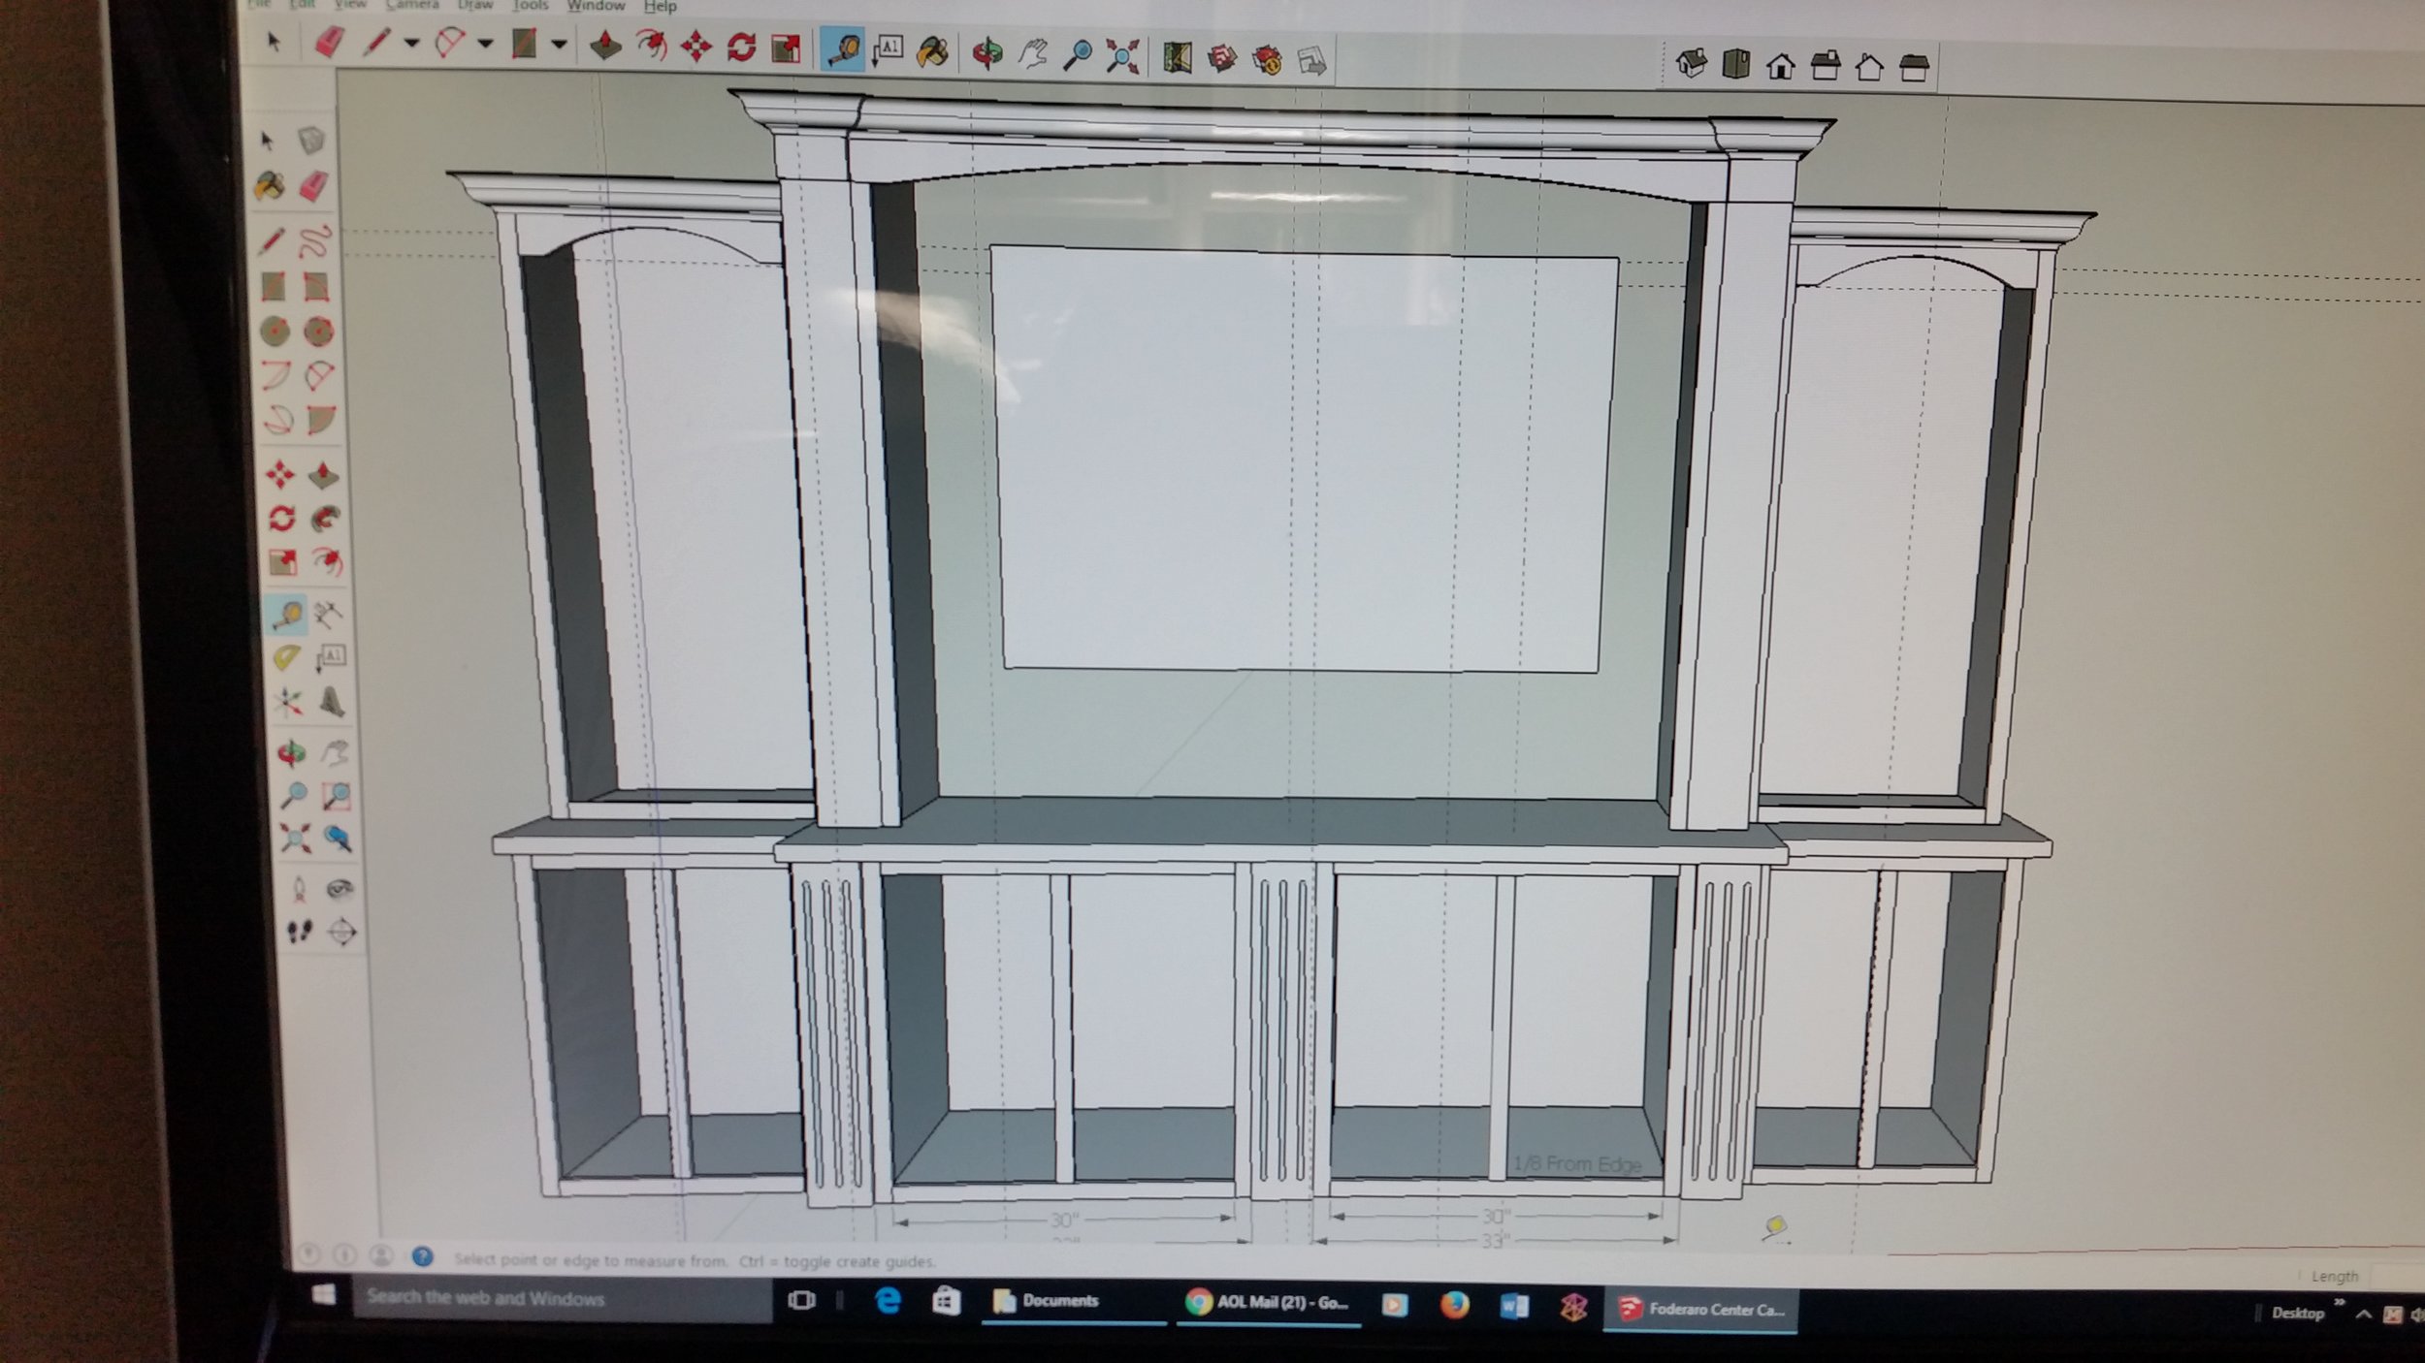The width and height of the screenshot is (2425, 1363).
Task: Click the Add Location map icon
Action: [x=1177, y=57]
